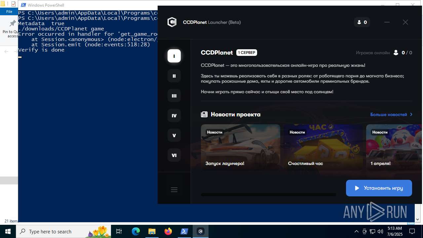Click the 'Игроков онлайн' label
423x238 pixels.
[x=373, y=53]
